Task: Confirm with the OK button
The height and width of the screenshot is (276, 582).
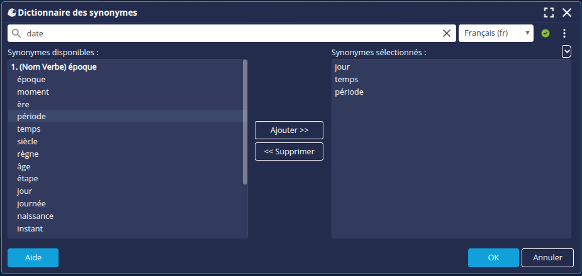Action: (x=493, y=258)
